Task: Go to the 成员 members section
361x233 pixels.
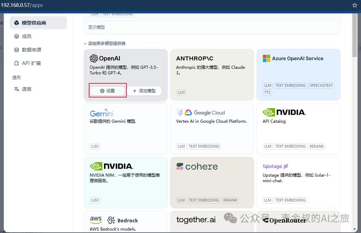Action: coord(27,36)
